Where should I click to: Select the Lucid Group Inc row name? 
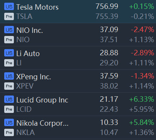(42, 100)
